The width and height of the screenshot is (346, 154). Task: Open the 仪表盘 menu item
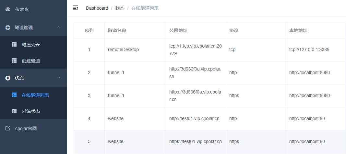(x=33, y=9)
